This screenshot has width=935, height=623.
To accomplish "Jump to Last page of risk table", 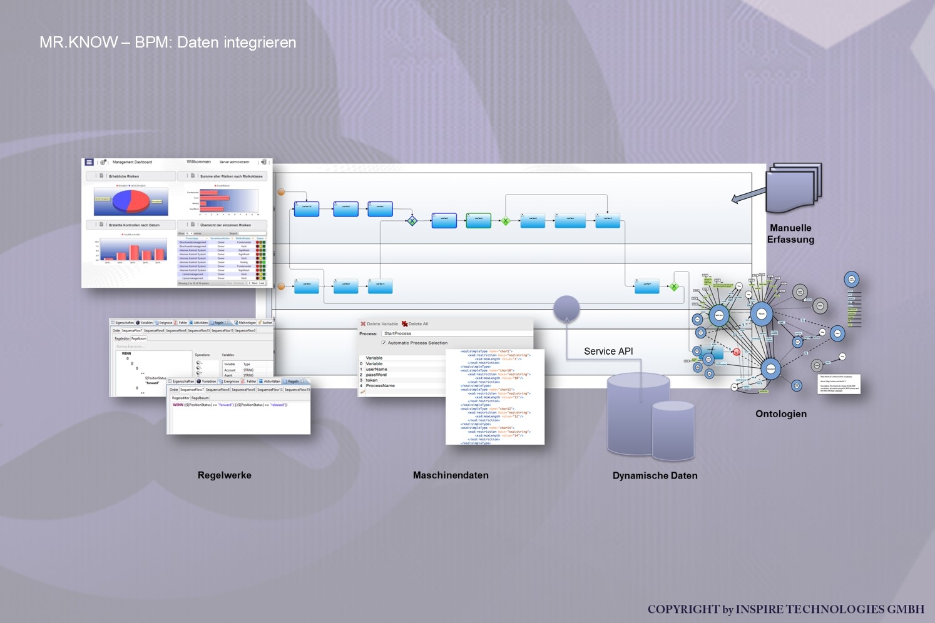I will (x=262, y=283).
